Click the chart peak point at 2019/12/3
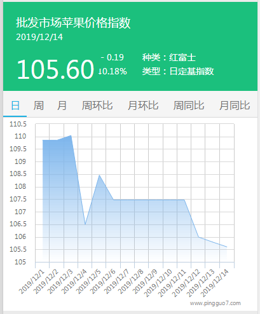 (x=71, y=135)
